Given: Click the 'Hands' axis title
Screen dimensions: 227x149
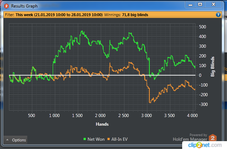Looking at the screenshot, I should [x=102, y=124].
